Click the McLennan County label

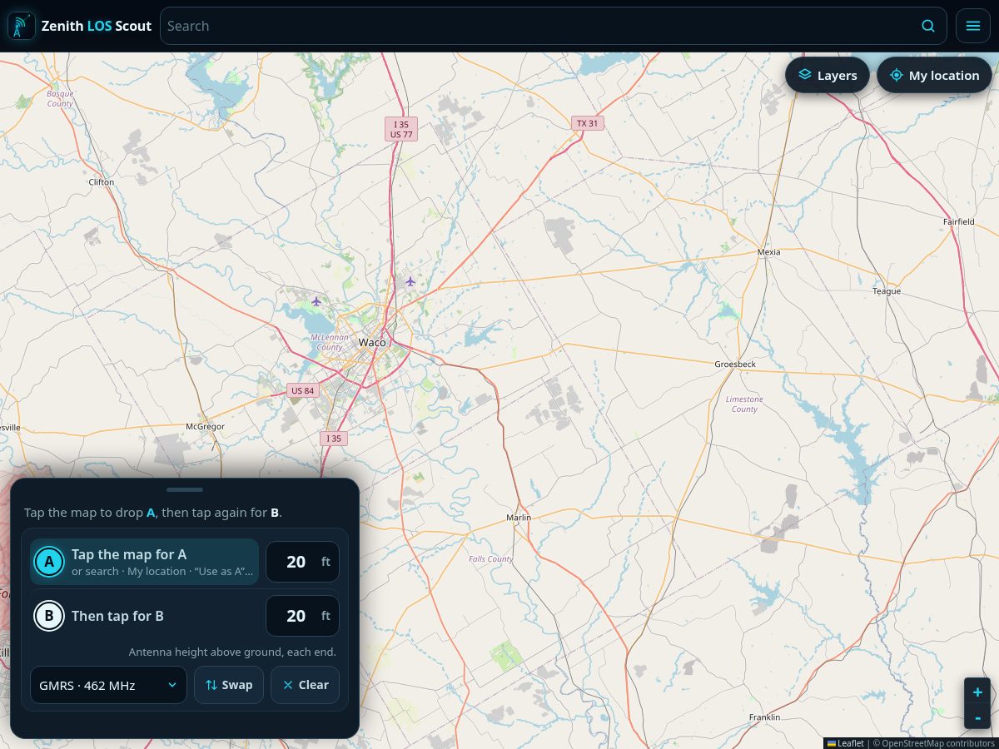point(330,342)
